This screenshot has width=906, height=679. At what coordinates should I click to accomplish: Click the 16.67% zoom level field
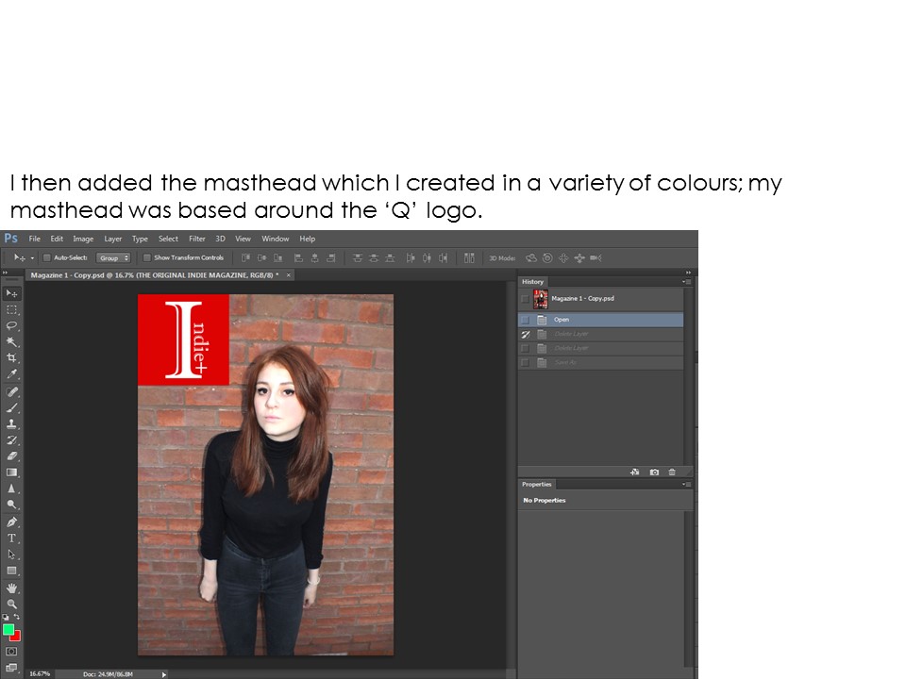[x=40, y=673]
